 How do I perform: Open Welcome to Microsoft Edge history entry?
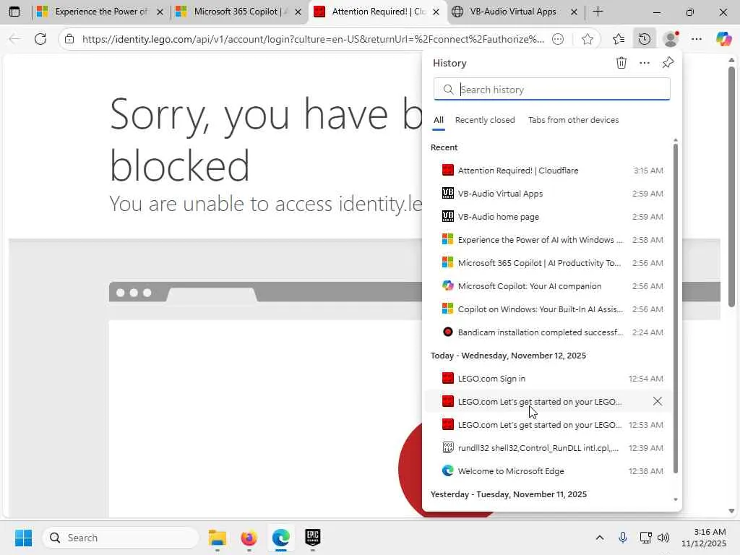pyautogui.click(x=548, y=471)
